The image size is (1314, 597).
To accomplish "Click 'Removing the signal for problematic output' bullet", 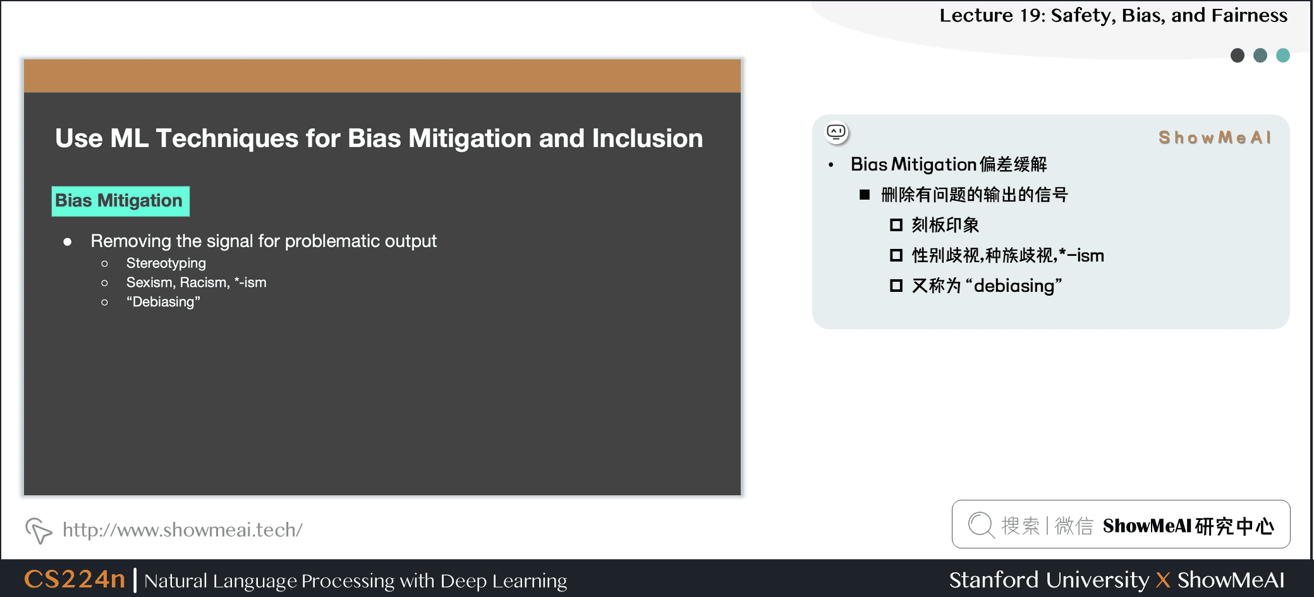I will point(264,241).
